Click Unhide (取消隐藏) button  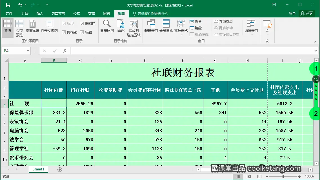(x=199, y=34)
